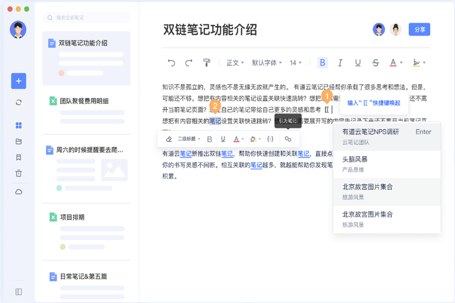The height and width of the screenshot is (303, 455).
Task: Select the format painter tool
Action: [206, 63]
